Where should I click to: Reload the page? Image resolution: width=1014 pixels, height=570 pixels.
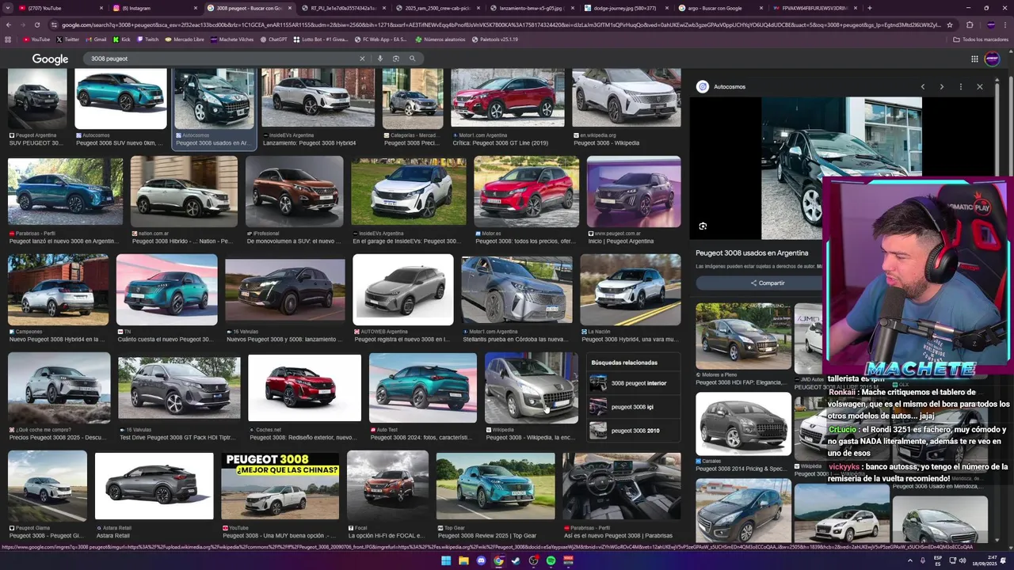(36, 25)
